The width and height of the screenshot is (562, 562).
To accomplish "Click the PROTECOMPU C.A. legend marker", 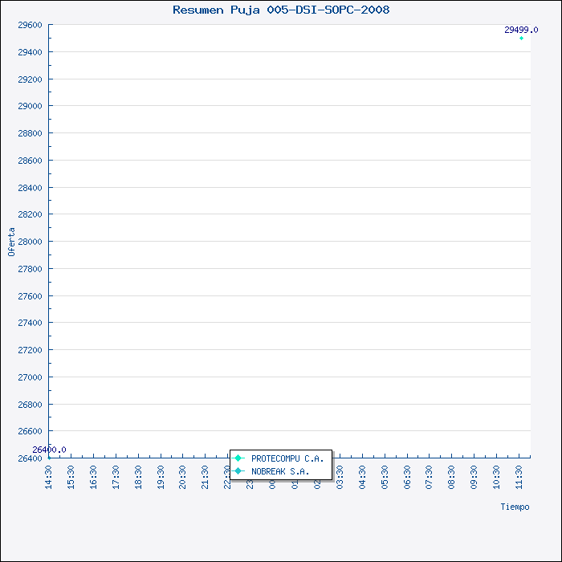I will coord(238,458).
